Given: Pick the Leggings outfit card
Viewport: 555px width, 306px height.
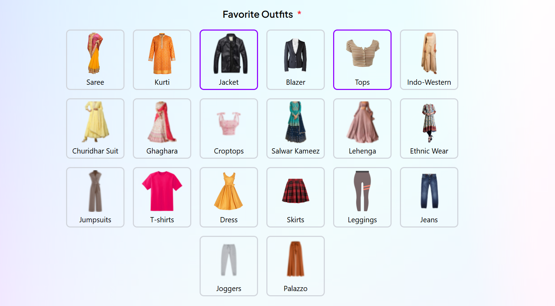Looking at the screenshot, I should pyautogui.click(x=362, y=197).
